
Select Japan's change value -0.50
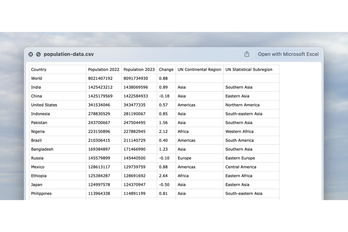(164, 185)
